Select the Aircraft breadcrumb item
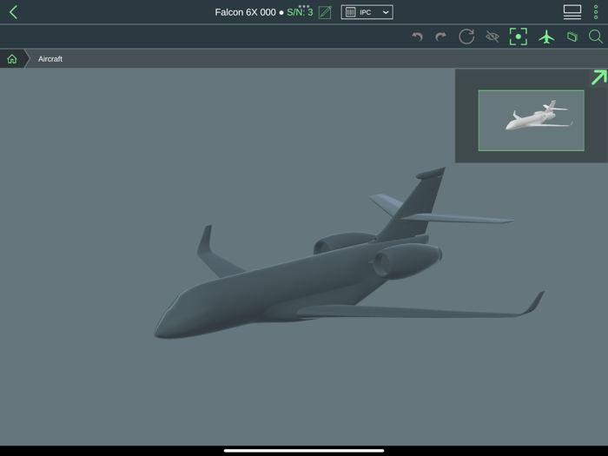 click(50, 59)
